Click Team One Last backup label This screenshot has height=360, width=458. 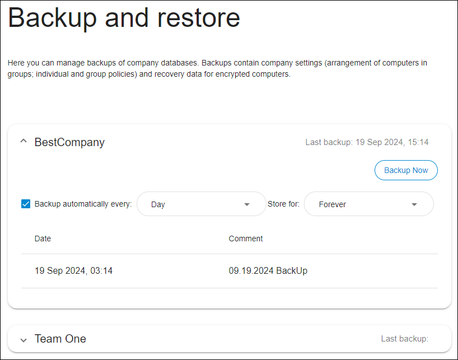click(405, 339)
